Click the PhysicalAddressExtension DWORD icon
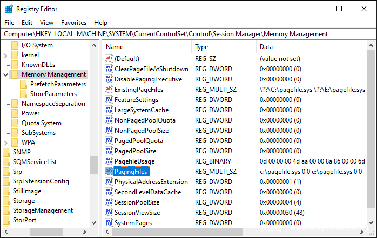Viewport: 377px width, 238px height. 109,181
